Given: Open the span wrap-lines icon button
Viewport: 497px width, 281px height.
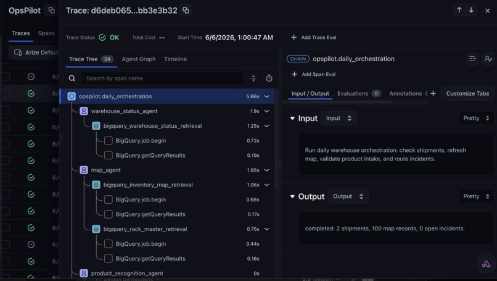Looking at the screenshot, I should pos(472,59).
